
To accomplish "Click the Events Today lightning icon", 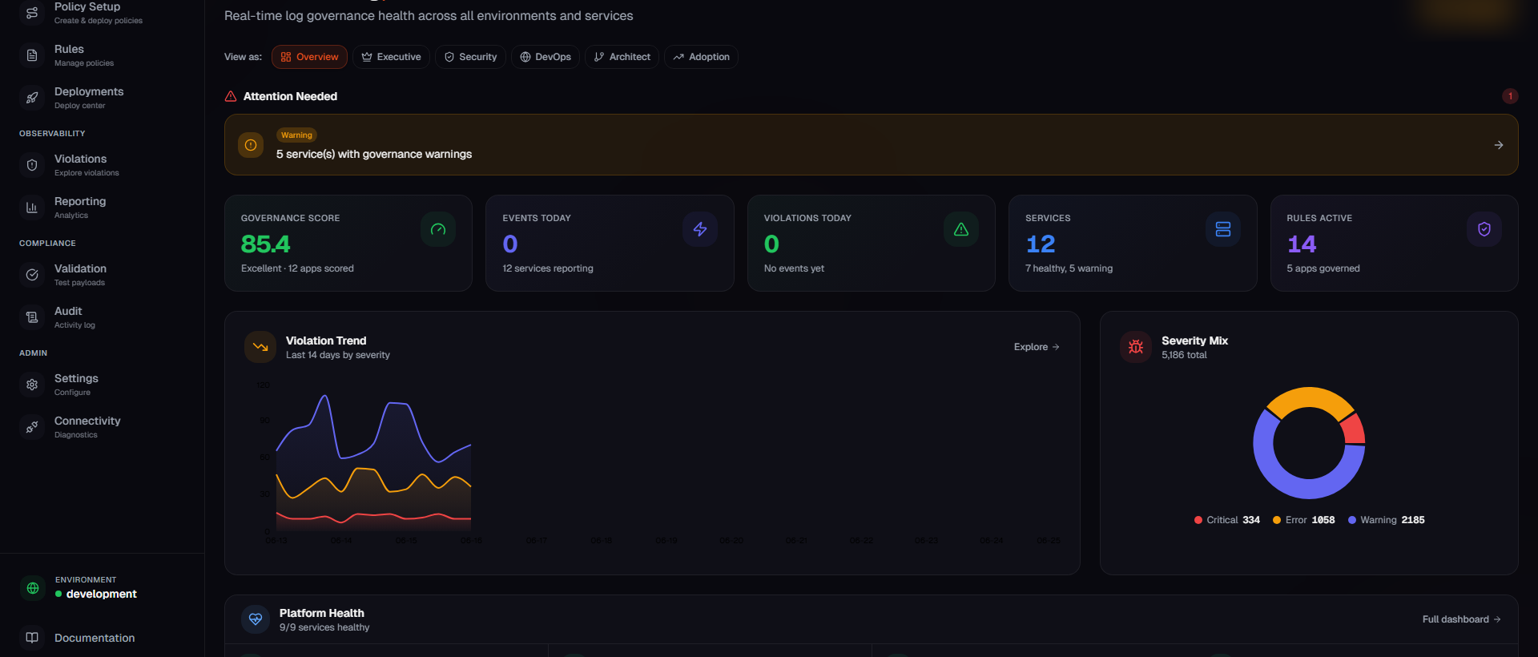I will pos(700,229).
